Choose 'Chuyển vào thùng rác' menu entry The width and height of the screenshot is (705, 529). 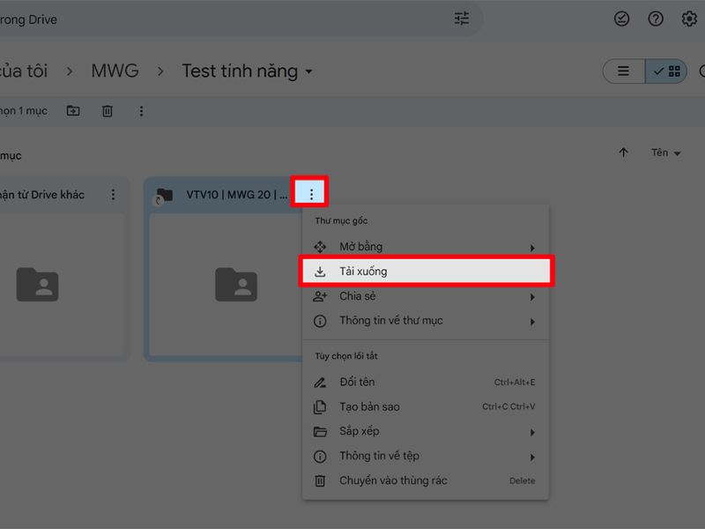426,481
